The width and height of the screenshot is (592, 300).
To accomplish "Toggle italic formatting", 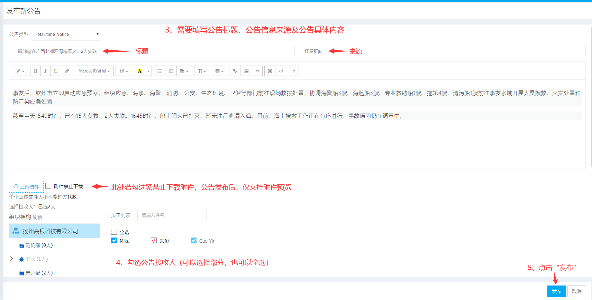I will (x=45, y=71).
